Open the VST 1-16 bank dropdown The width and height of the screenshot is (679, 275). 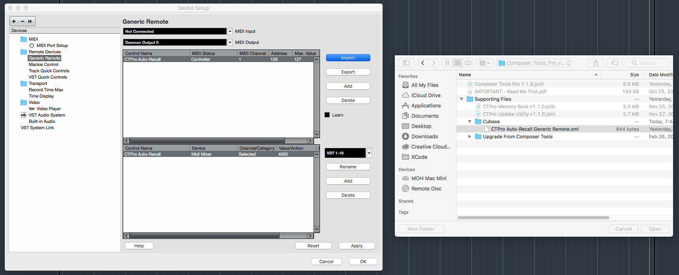(x=369, y=153)
